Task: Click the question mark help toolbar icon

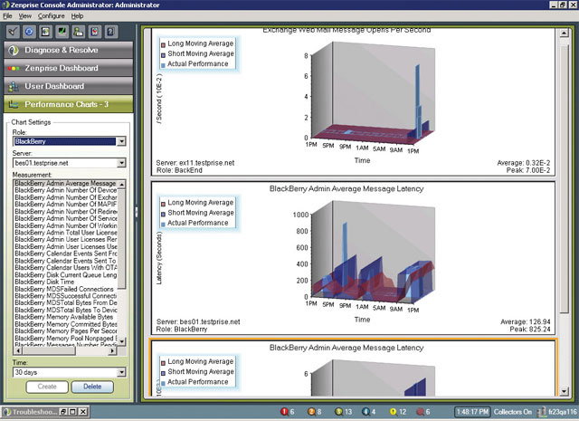Action: [x=110, y=32]
